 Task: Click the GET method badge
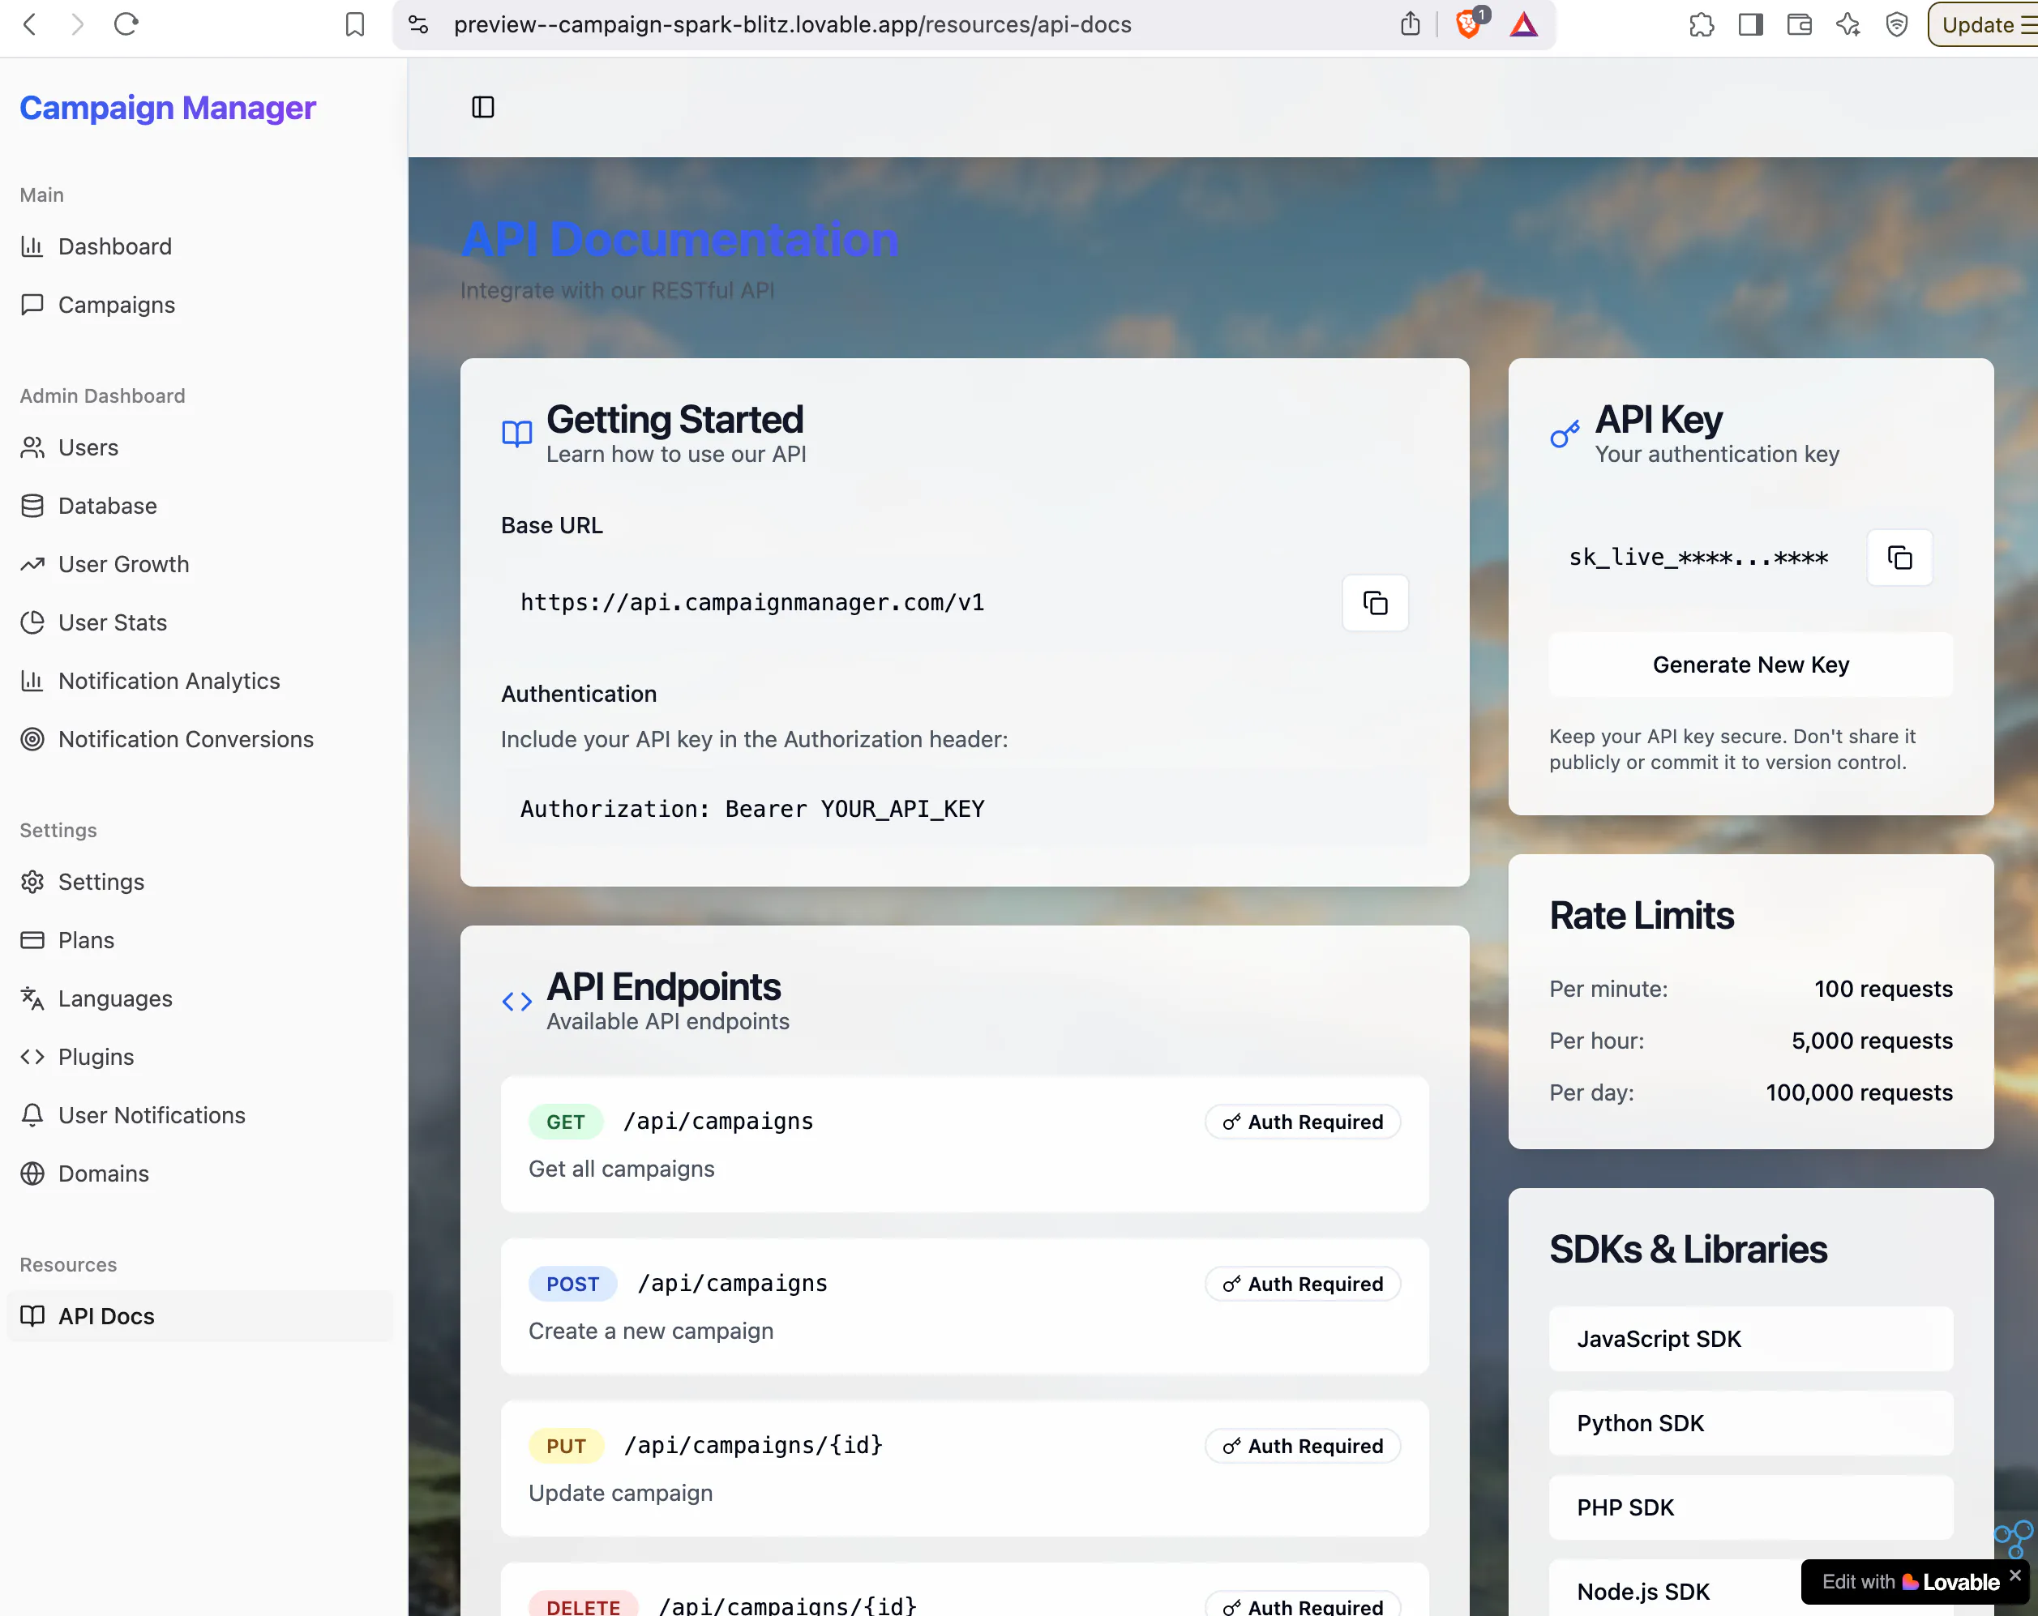565,1122
